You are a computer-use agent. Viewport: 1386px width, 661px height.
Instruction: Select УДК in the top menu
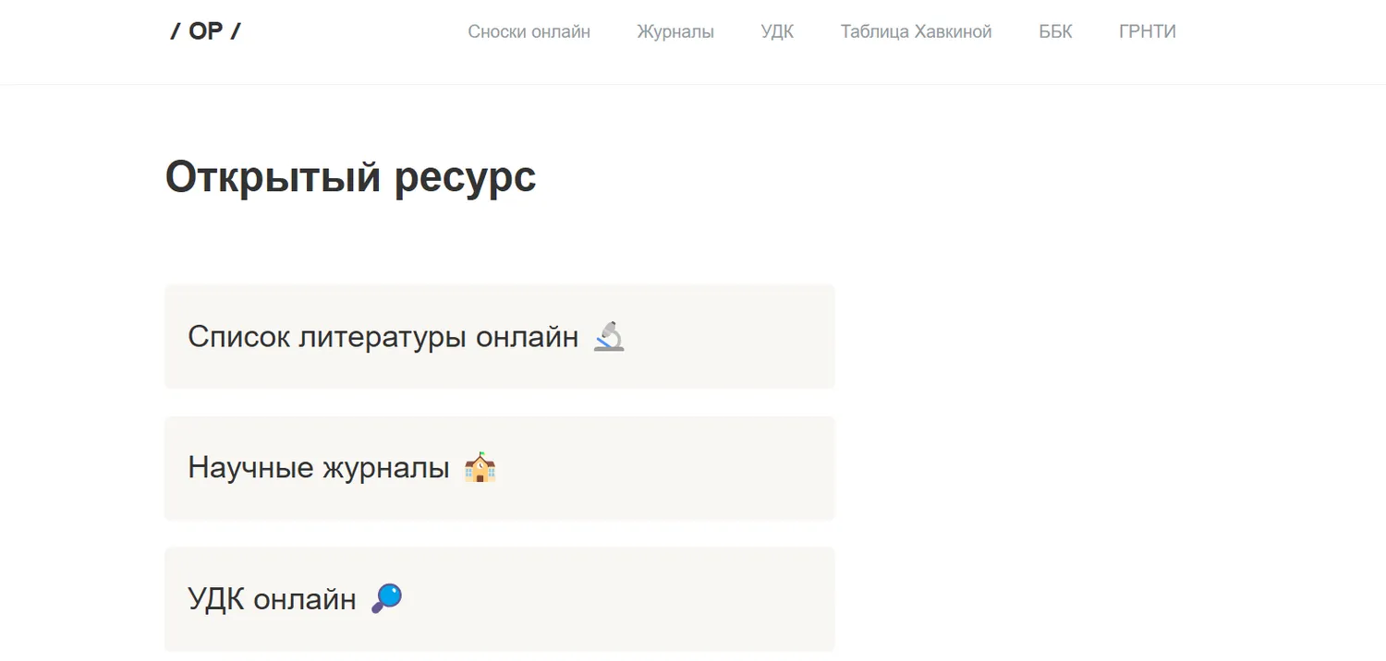point(777,31)
